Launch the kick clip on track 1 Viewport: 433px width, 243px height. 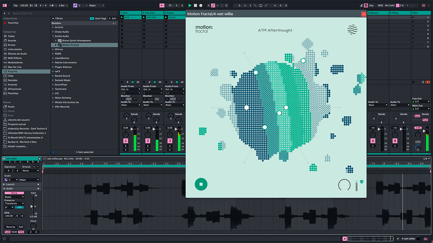pos(122,17)
